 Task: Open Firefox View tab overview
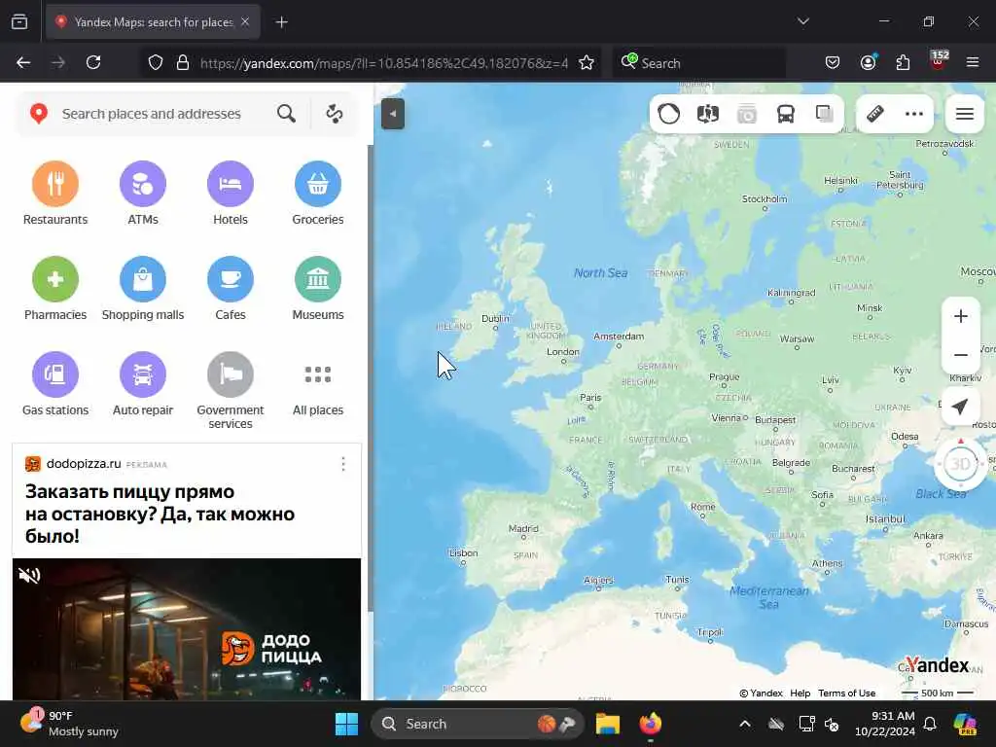coord(19,22)
